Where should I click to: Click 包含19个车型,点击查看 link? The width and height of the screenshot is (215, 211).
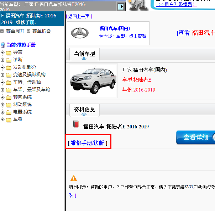click(122, 36)
